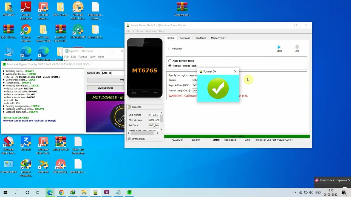Open Google Chrome desktop icon
This screenshot has height=197, width=351.
(x=26, y=33)
